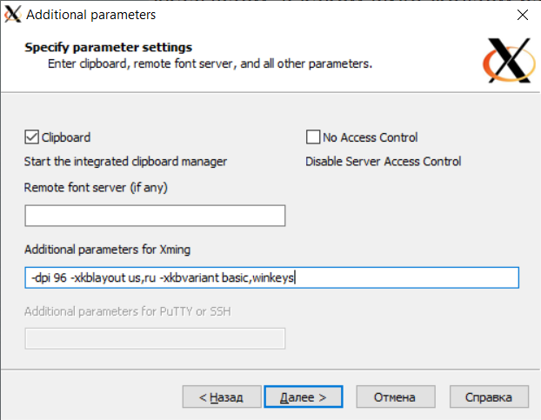Image resolution: width=541 pixels, height=420 pixels.
Task: Enable the No Access Control checkbox
Action: [313, 137]
